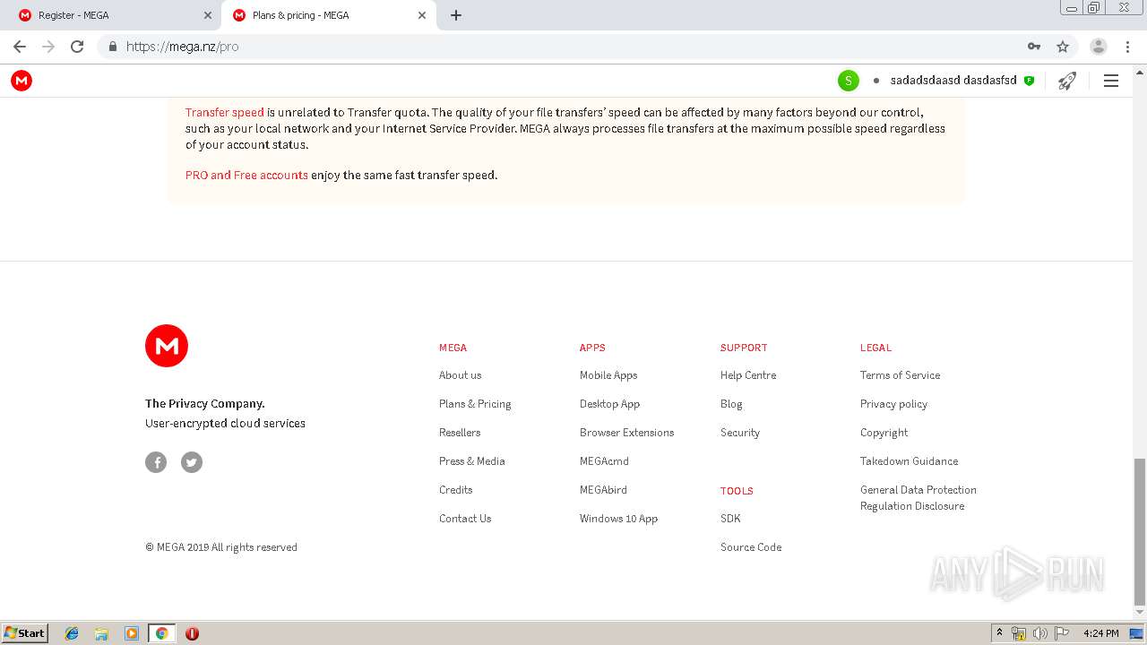Image resolution: width=1147 pixels, height=645 pixels.
Task: Open the Mobile Apps link
Action: coord(608,375)
